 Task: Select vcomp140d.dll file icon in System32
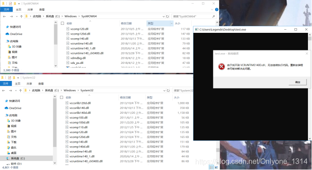coord(67,147)
